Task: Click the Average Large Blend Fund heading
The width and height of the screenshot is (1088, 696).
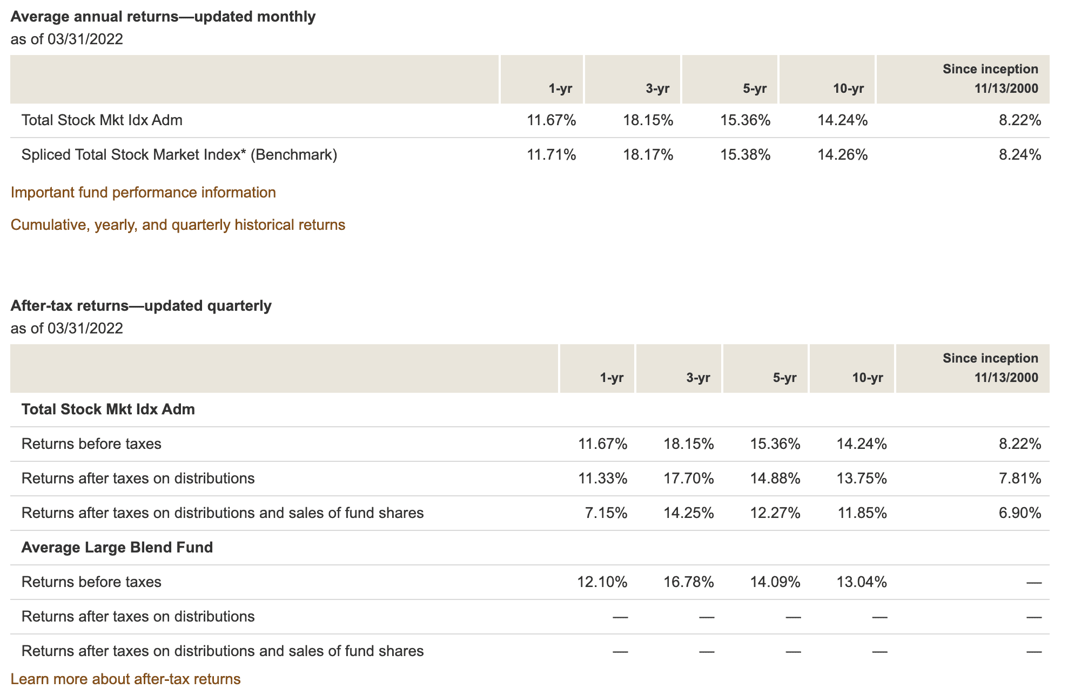Action: (x=117, y=547)
